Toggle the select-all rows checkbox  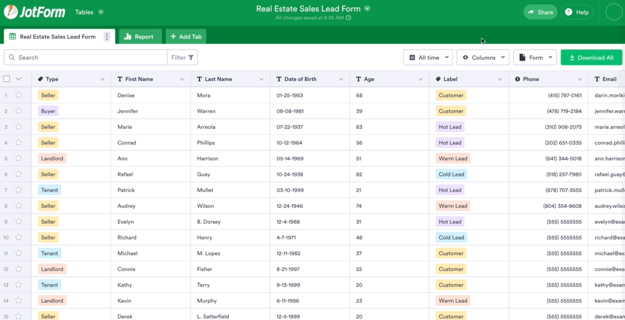coord(7,79)
